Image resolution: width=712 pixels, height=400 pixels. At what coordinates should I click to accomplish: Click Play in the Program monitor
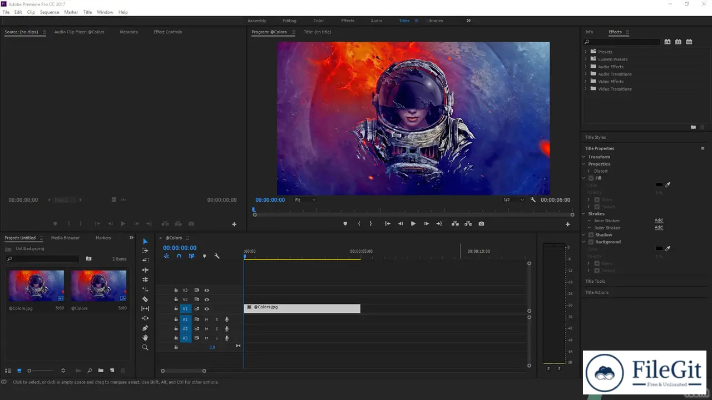[x=413, y=224]
